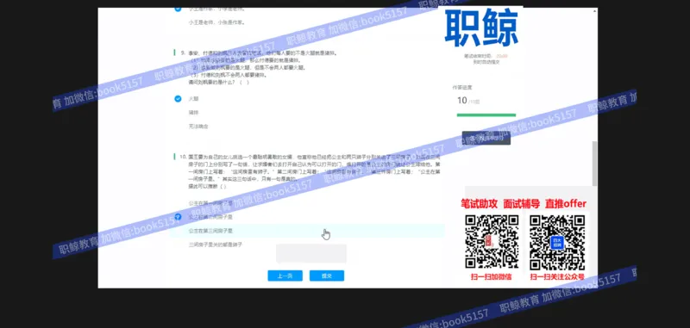Click the 上一页 previous page button

tap(285, 275)
